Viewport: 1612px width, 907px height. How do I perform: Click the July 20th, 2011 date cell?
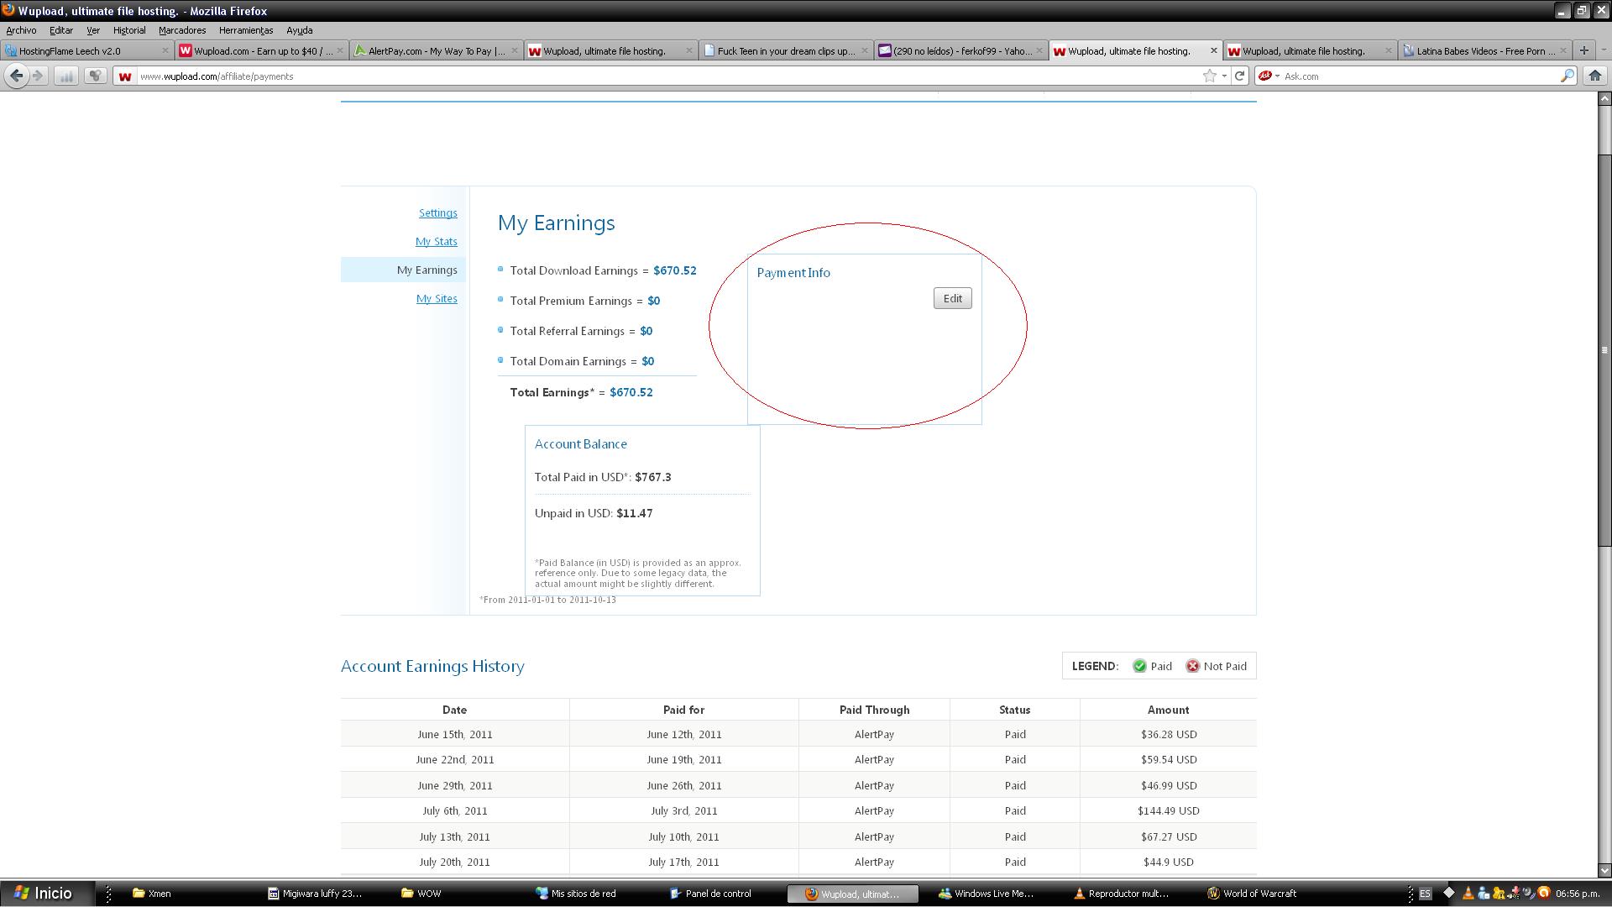(x=453, y=862)
